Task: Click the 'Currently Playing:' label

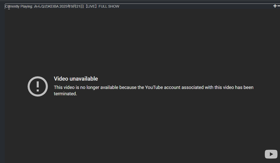Action: tap(19, 6)
